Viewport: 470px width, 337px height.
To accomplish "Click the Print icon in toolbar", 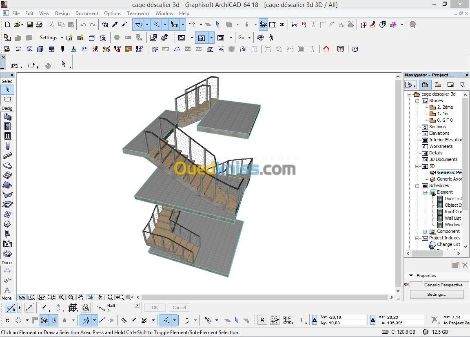I will tap(39, 25).
